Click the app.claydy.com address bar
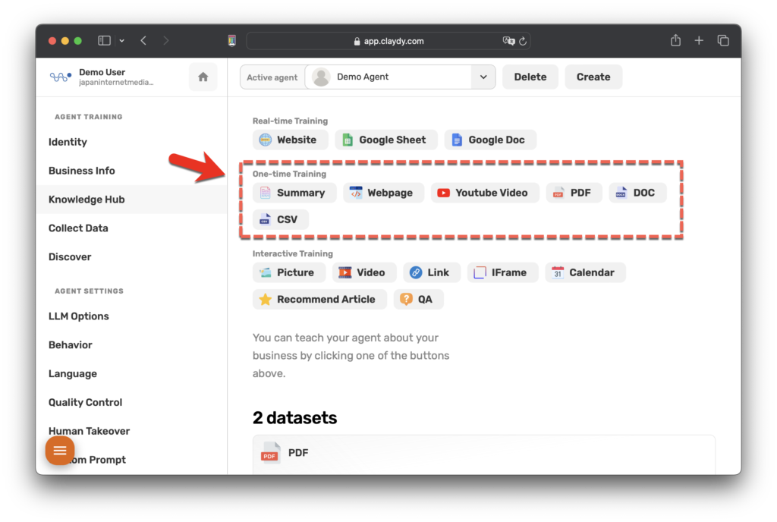Screen dimensions: 777x522 point(388,41)
